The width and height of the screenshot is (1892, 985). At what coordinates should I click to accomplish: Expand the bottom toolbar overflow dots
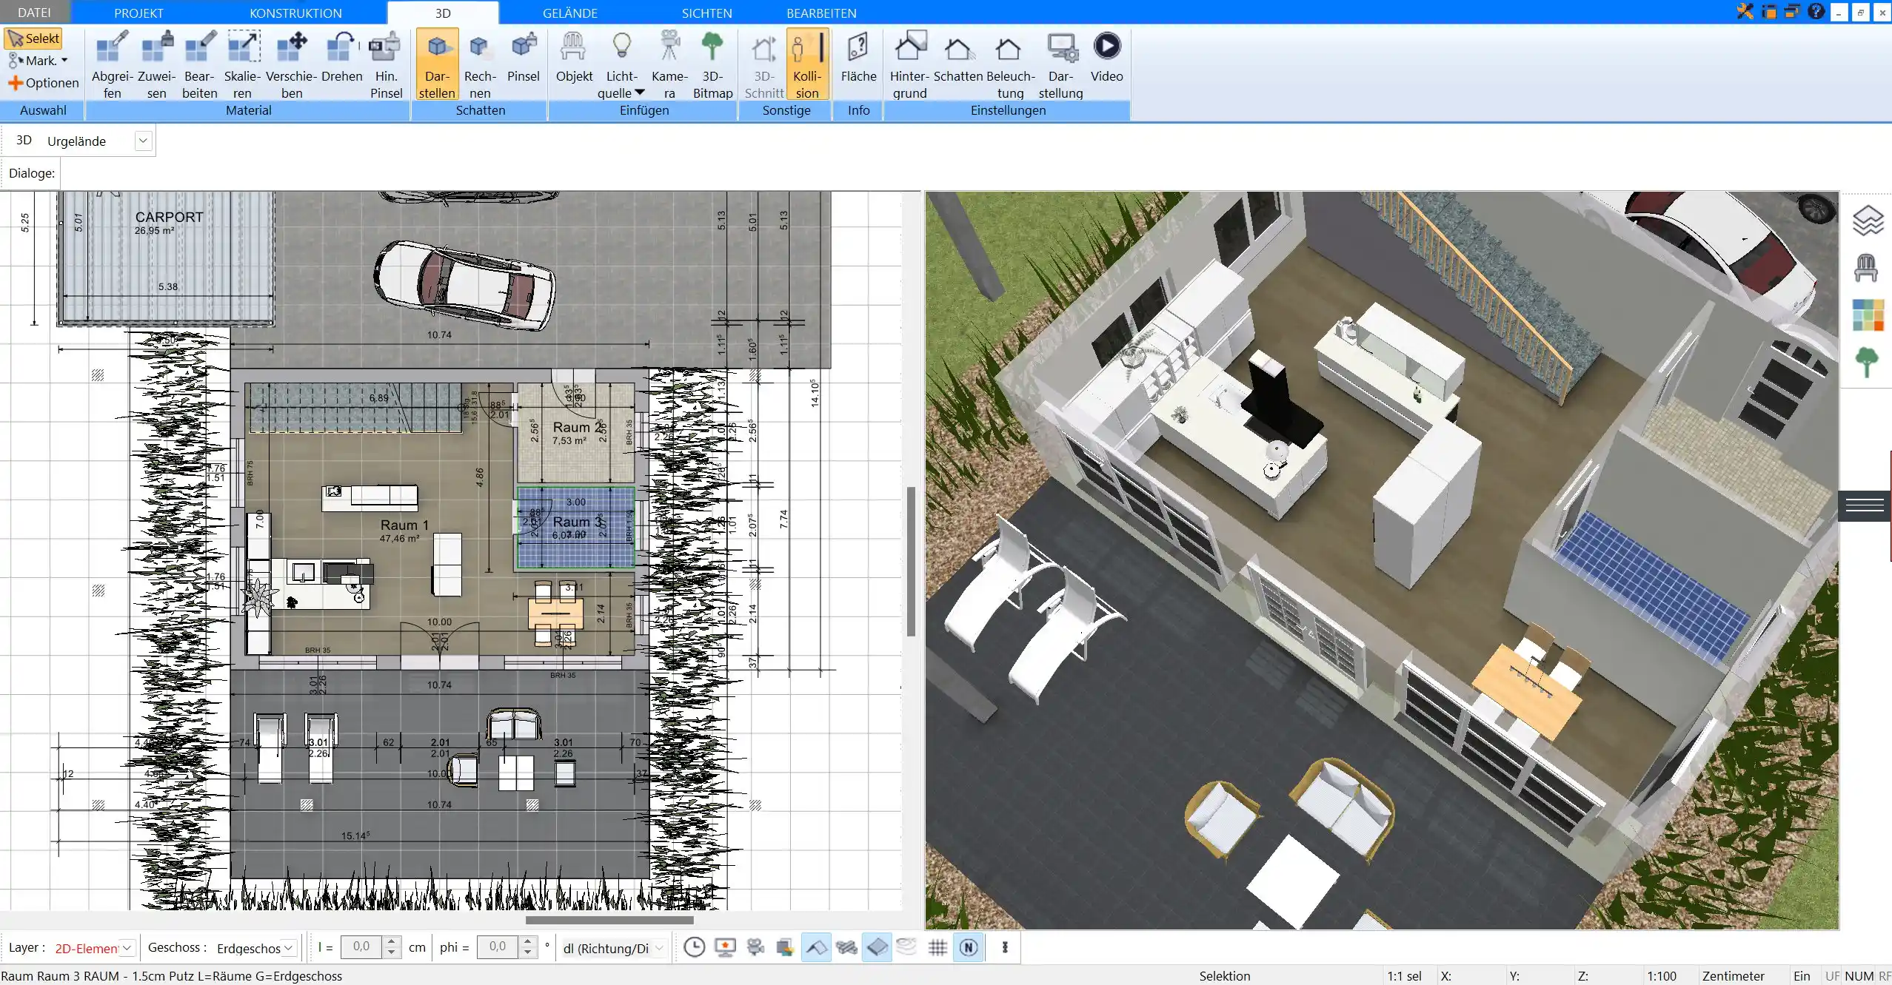tap(1005, 947)
